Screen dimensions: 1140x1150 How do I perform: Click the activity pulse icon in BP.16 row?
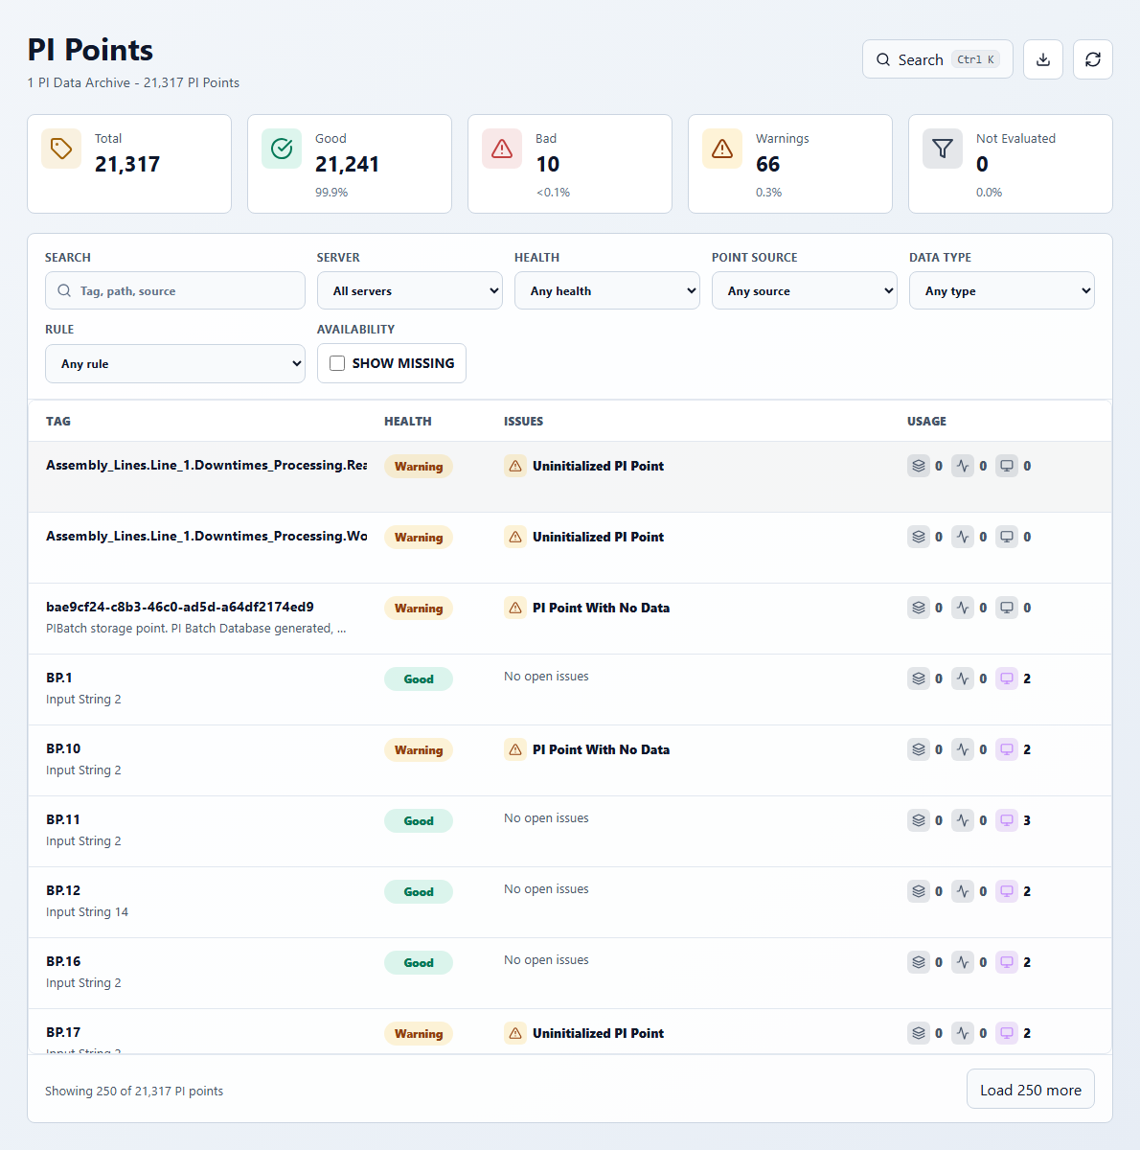(x=963, y=962)
